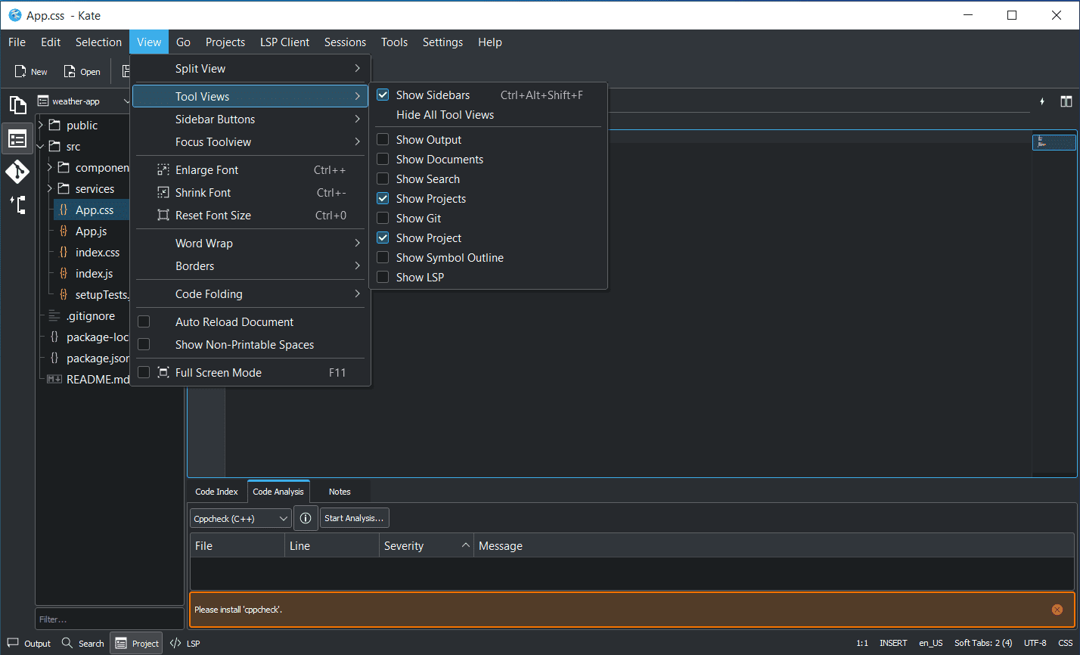The image size is (1080, 655).
Task: Open the LSP tool view from status bar
Action: pyautogui.click(x=185, y=644)
